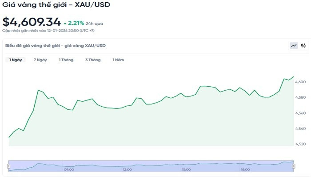Click the final peak of the price line

(294, 77)
